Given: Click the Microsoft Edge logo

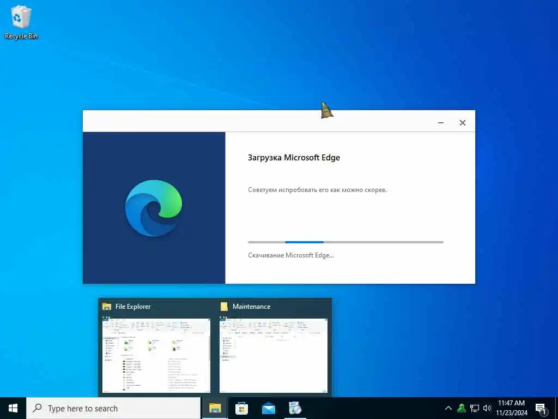Looking at the screenshot, I should tap(154, 208).
